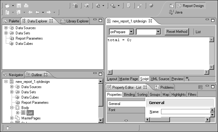Expand the List node in Outline
This screenshot has width=218, height=132.
click(17, 113)
